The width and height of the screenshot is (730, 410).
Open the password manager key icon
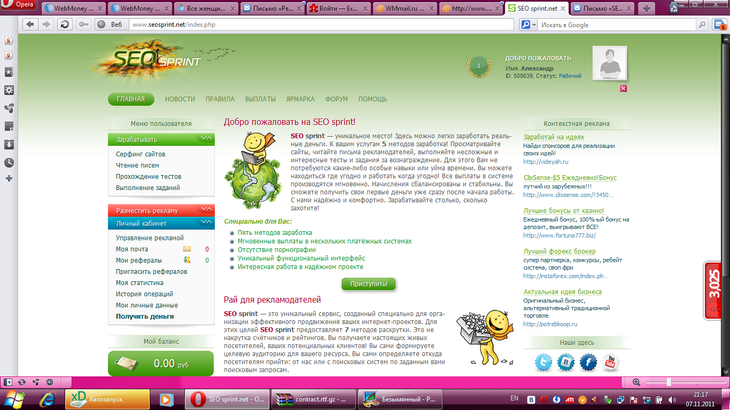pyautogui.click(x=84, y=25)
